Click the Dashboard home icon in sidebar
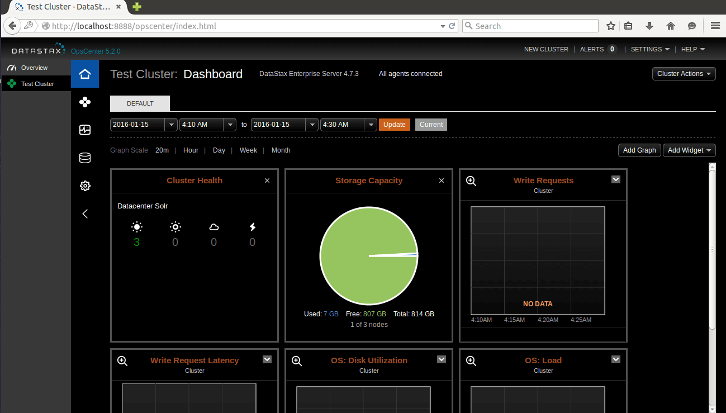Image resolution: width=726 pixels, height=413 pixels. (x=85, y=74)
